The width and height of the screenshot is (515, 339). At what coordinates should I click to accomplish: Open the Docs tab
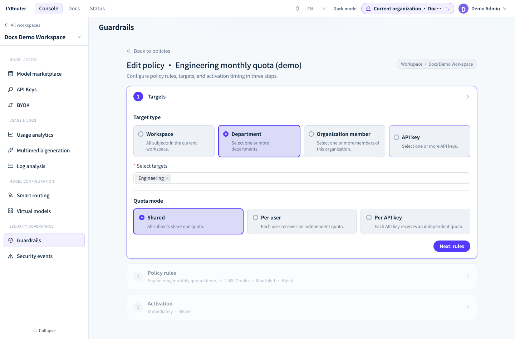(x=74, y=9)
